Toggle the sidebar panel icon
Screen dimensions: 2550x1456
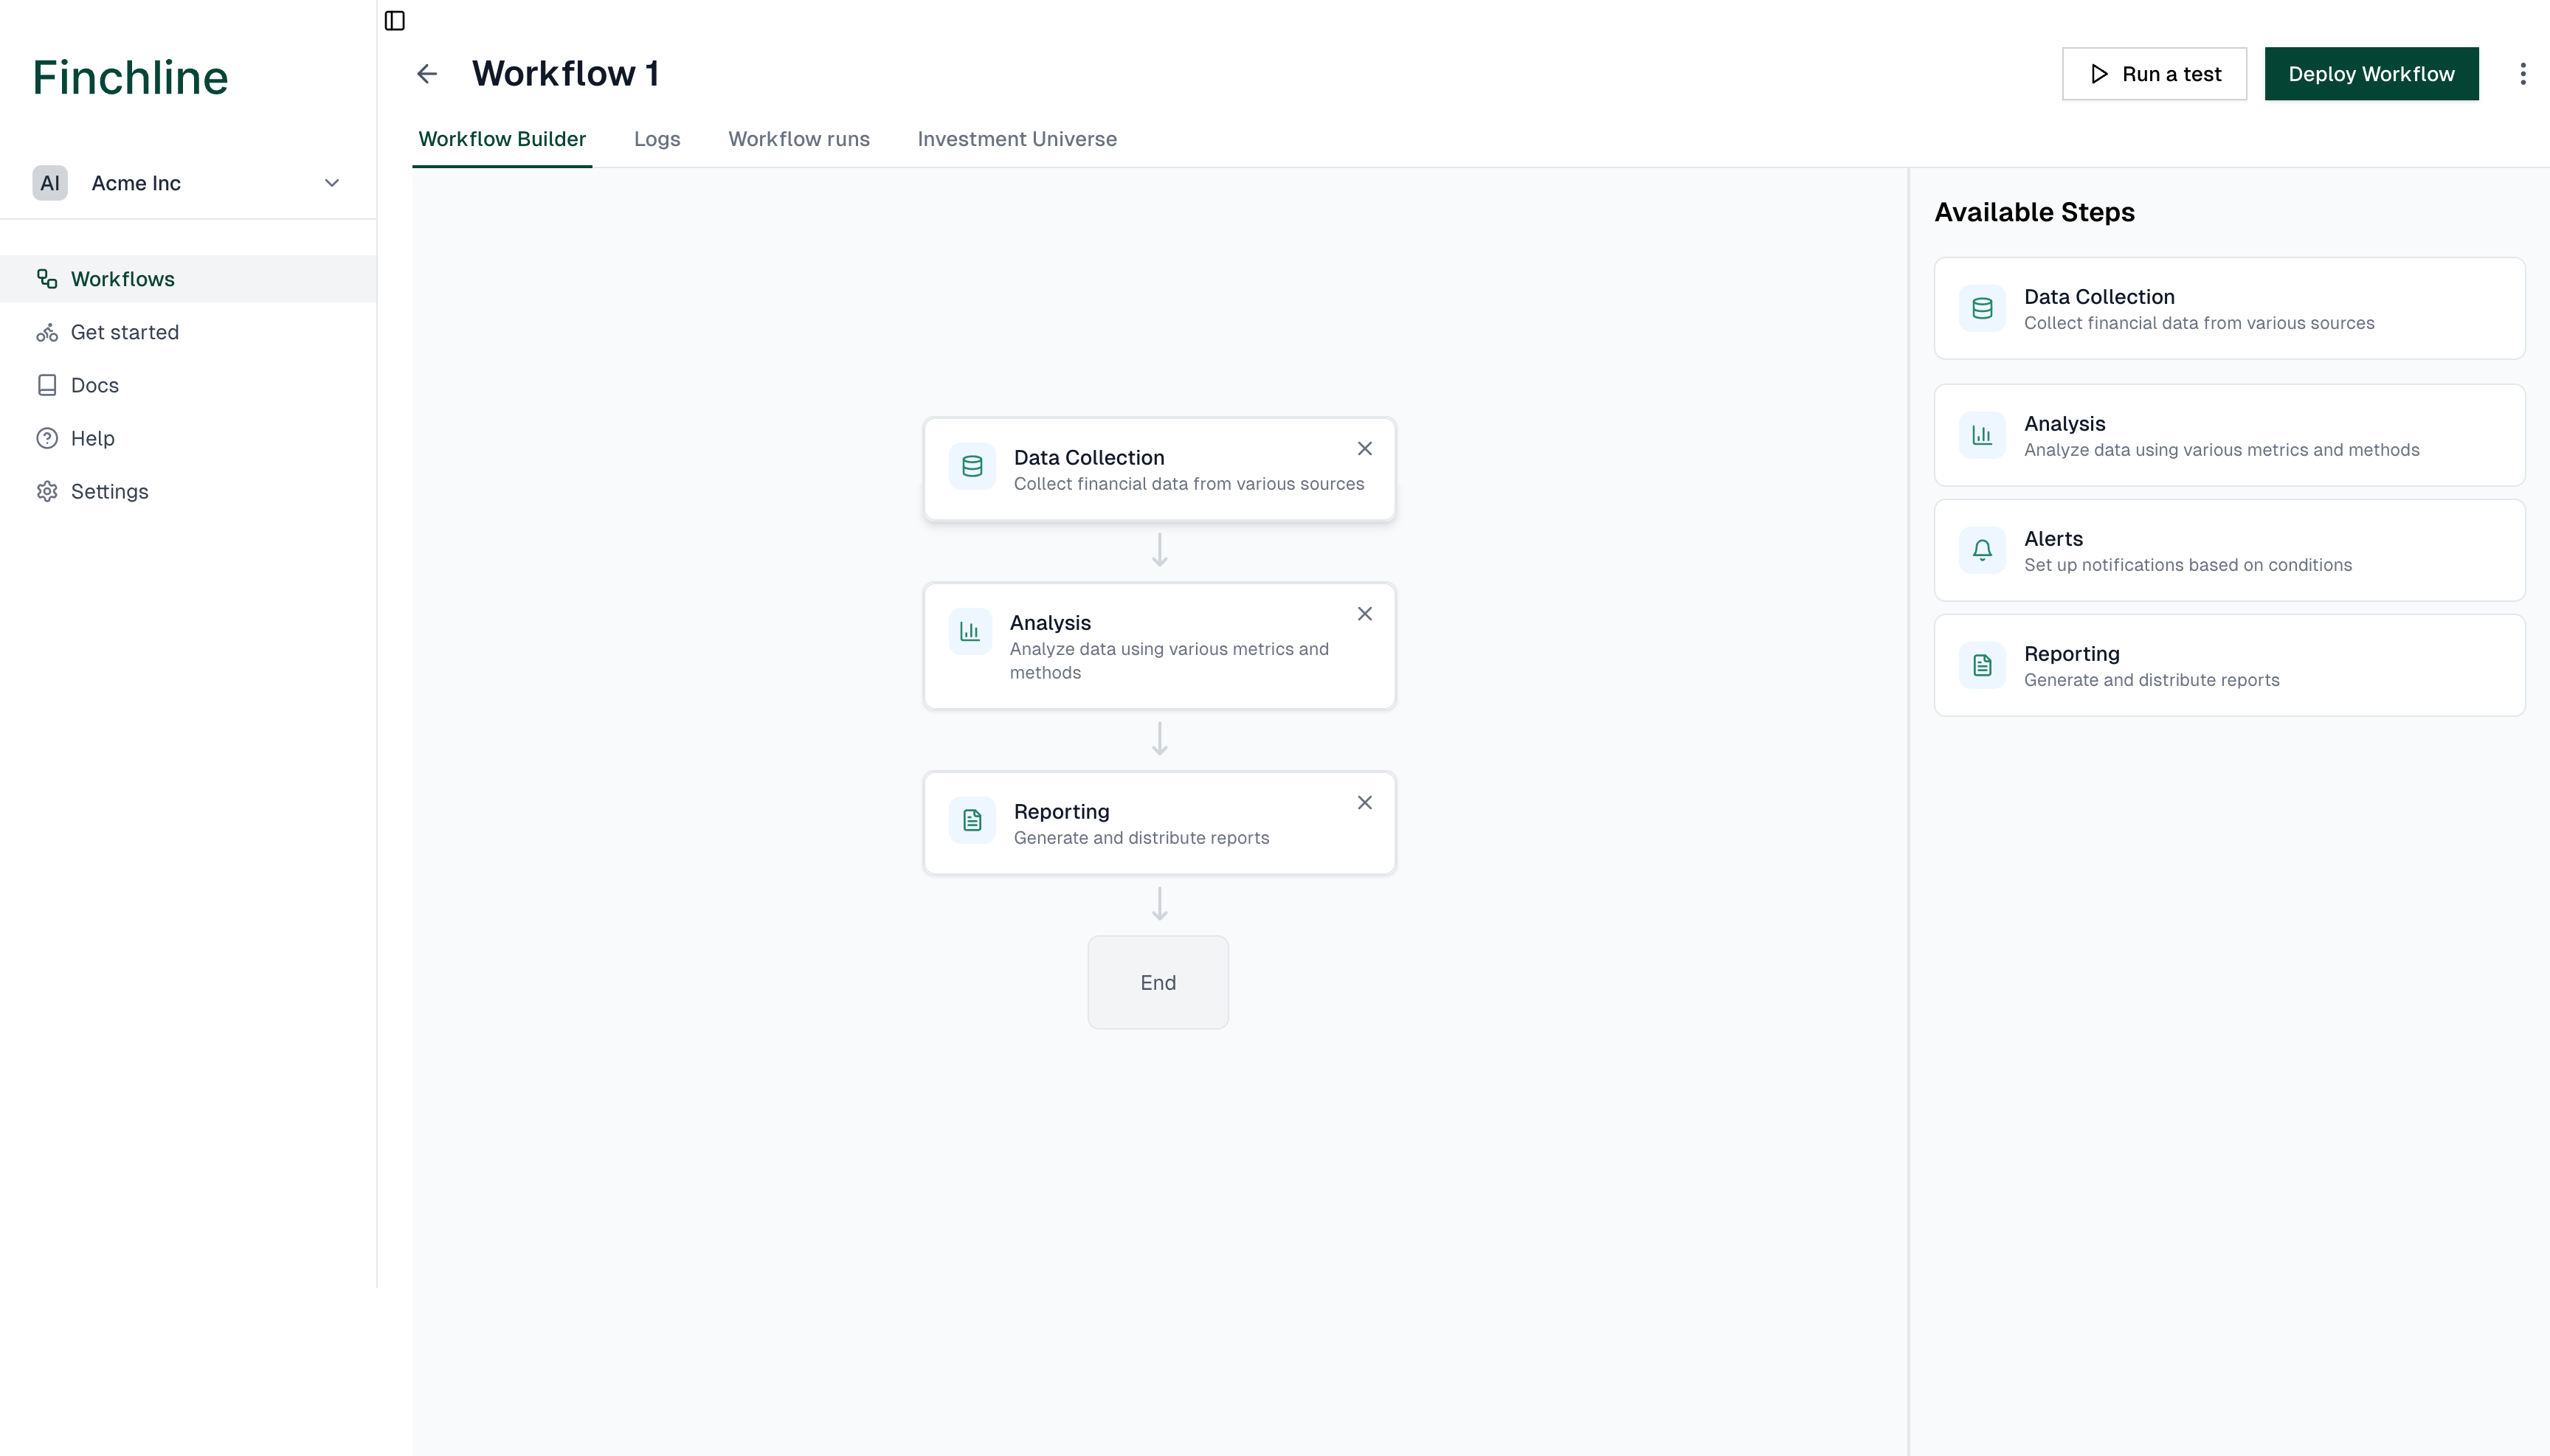(394, 21)
